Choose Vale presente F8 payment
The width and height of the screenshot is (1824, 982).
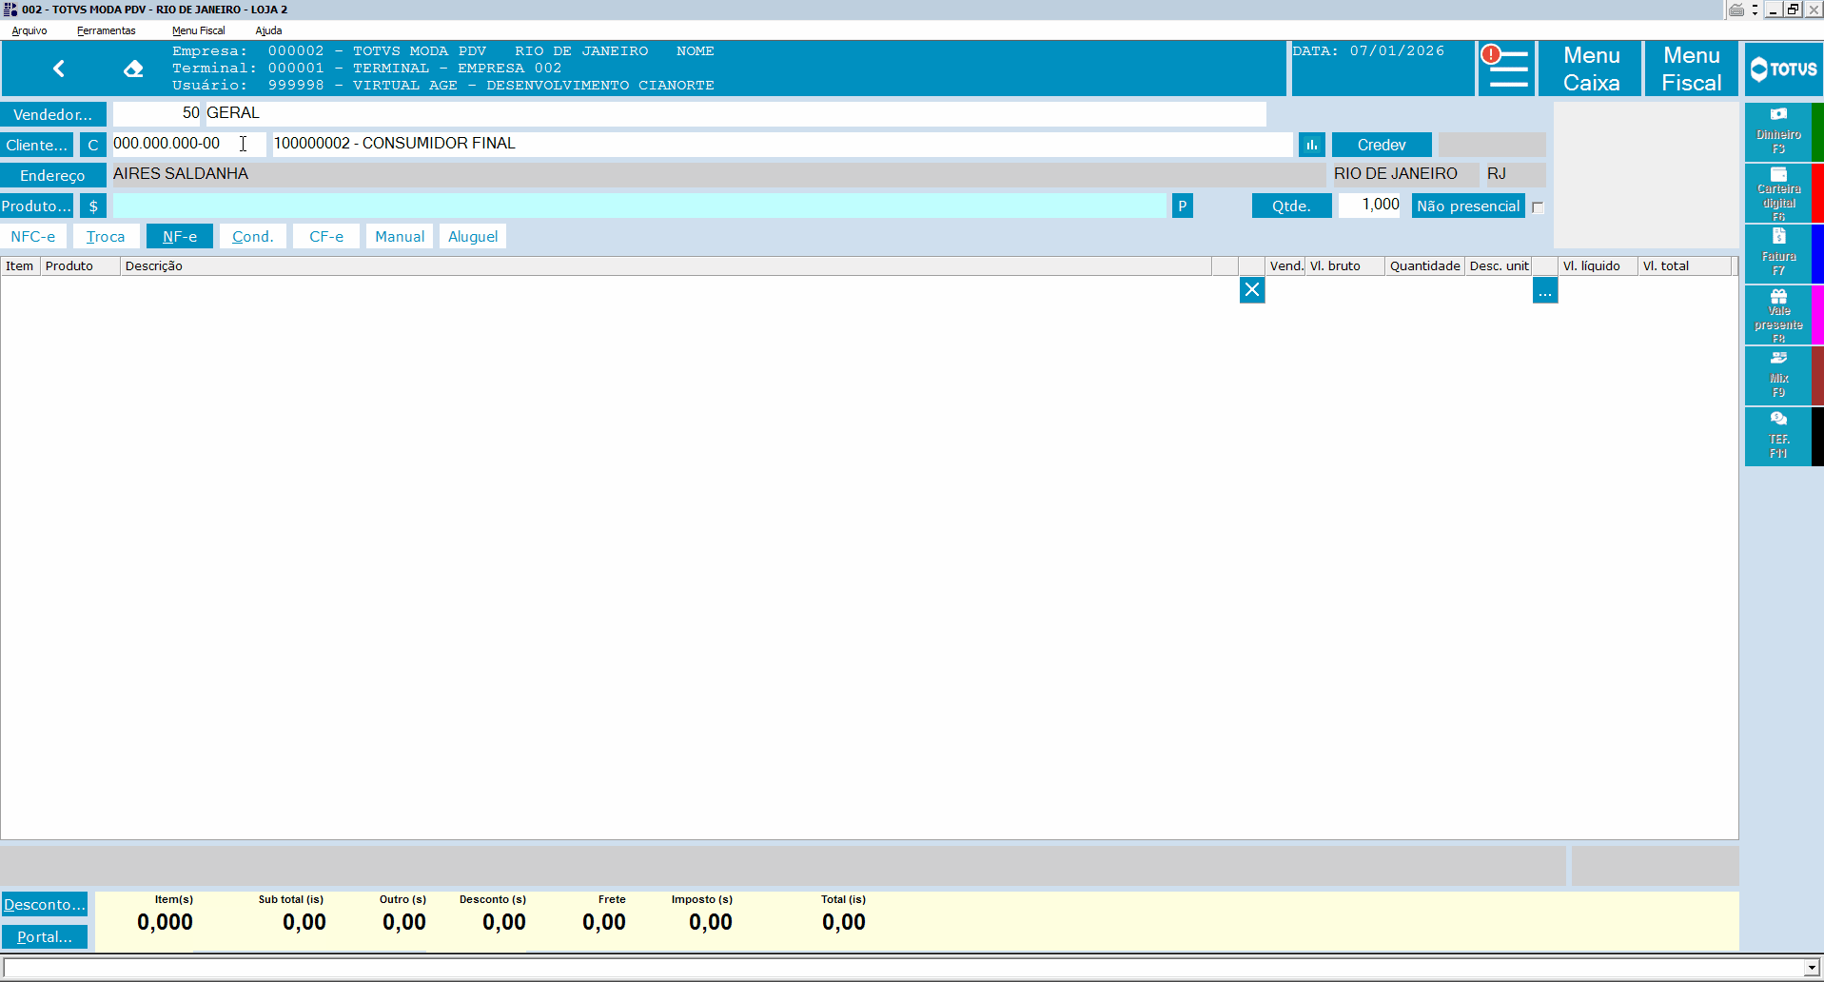point(1778,315)
